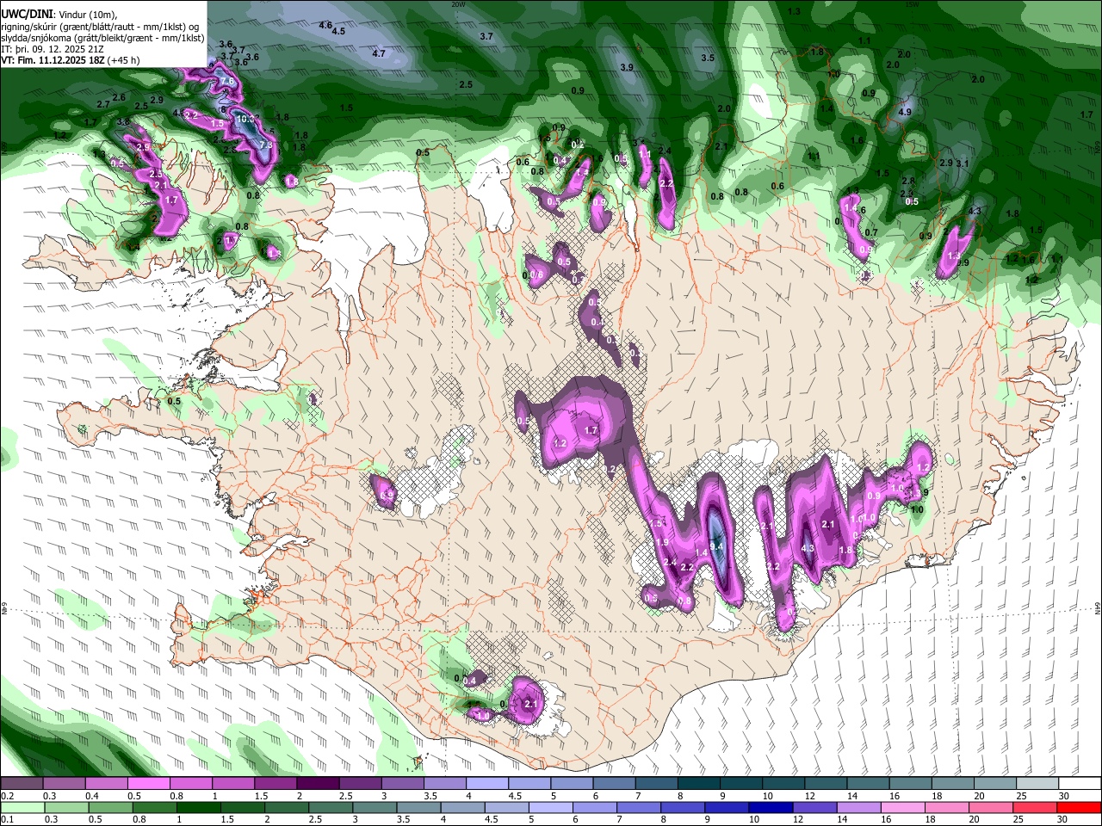Click the pink 20 swatch in bottom legend row
The height and width of the screenshot is (826, 1102).
point(992,808)
